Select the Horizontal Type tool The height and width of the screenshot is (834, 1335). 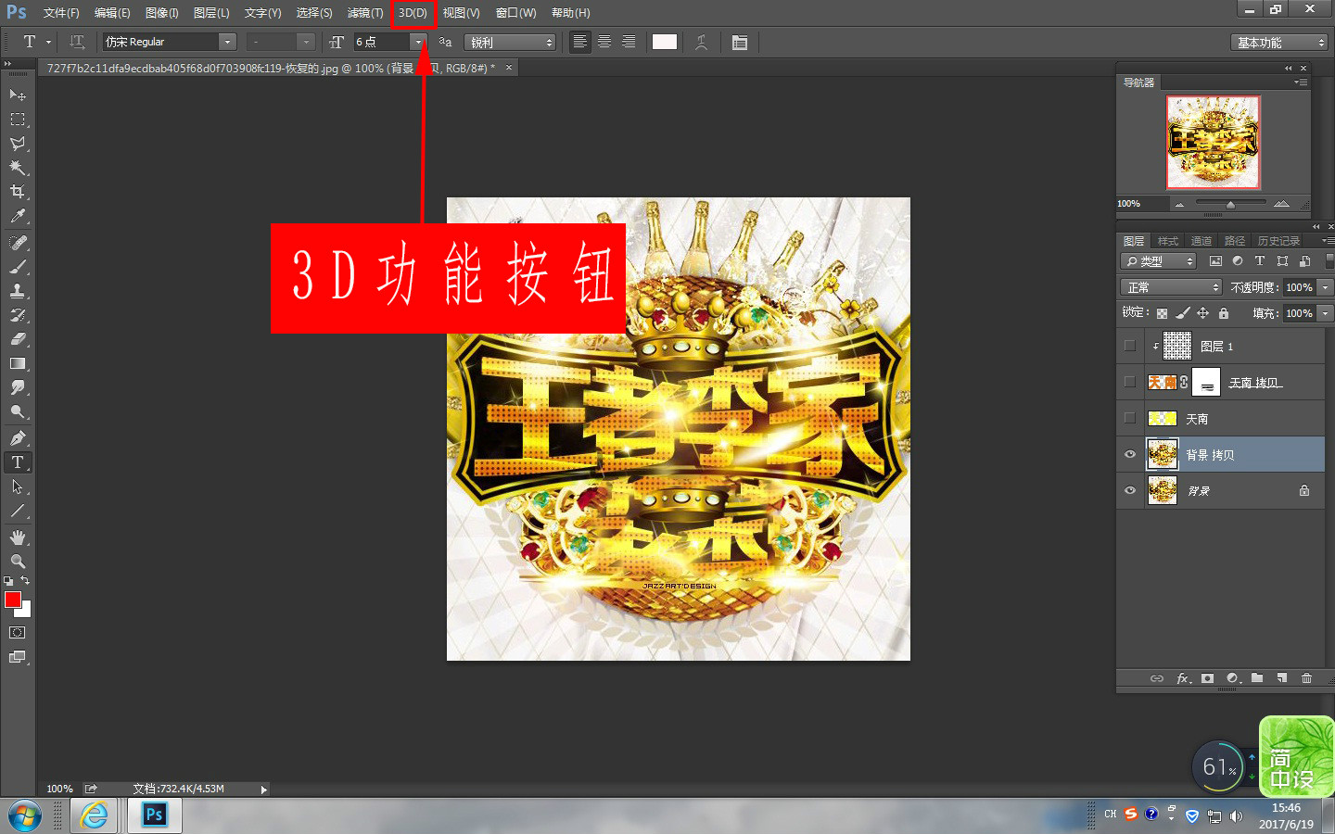coord(18,461)
